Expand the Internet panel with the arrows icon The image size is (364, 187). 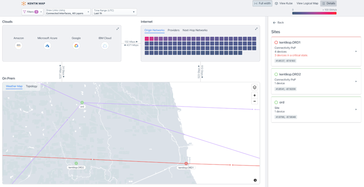click(256, 29)
